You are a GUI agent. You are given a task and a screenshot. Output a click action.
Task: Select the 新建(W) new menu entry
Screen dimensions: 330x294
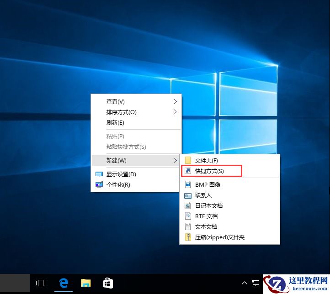click(136, 161)
